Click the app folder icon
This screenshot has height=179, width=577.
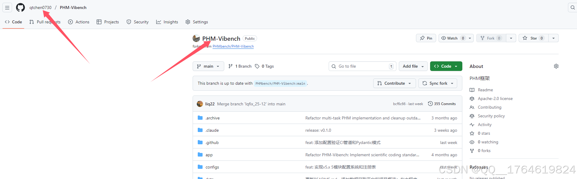[x=200, y=155]
